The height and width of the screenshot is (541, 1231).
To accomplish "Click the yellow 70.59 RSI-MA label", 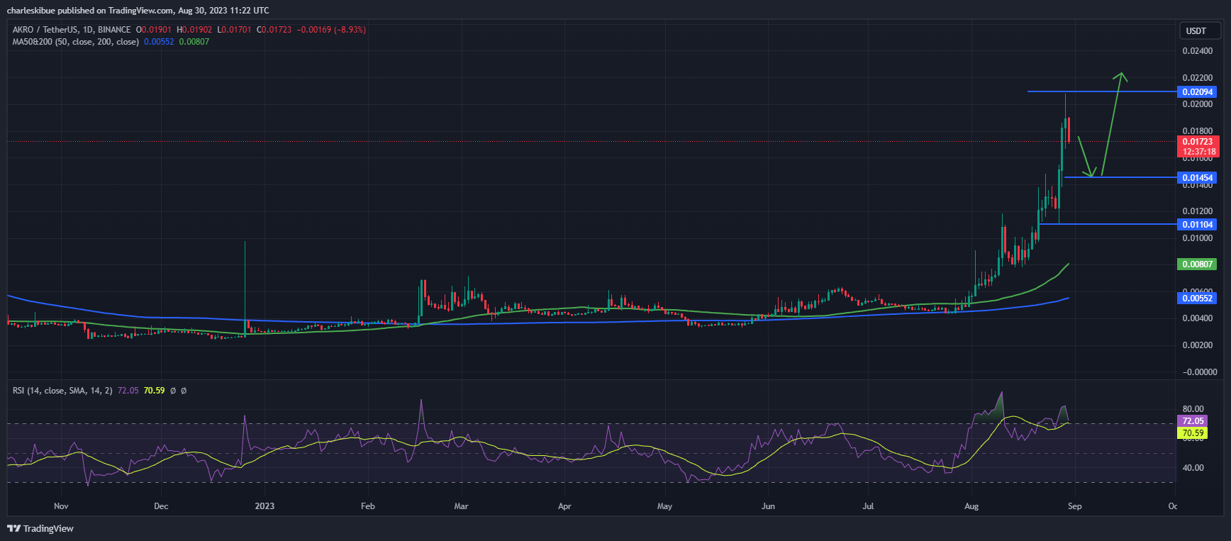I will point(1193,433).
